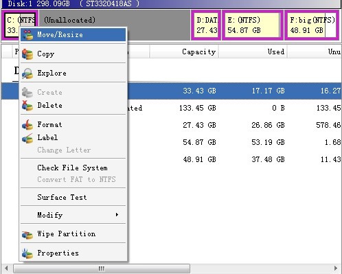Click the horizontal scrollbar thumb
The image size is (342, 274).
tap(102, 269)
